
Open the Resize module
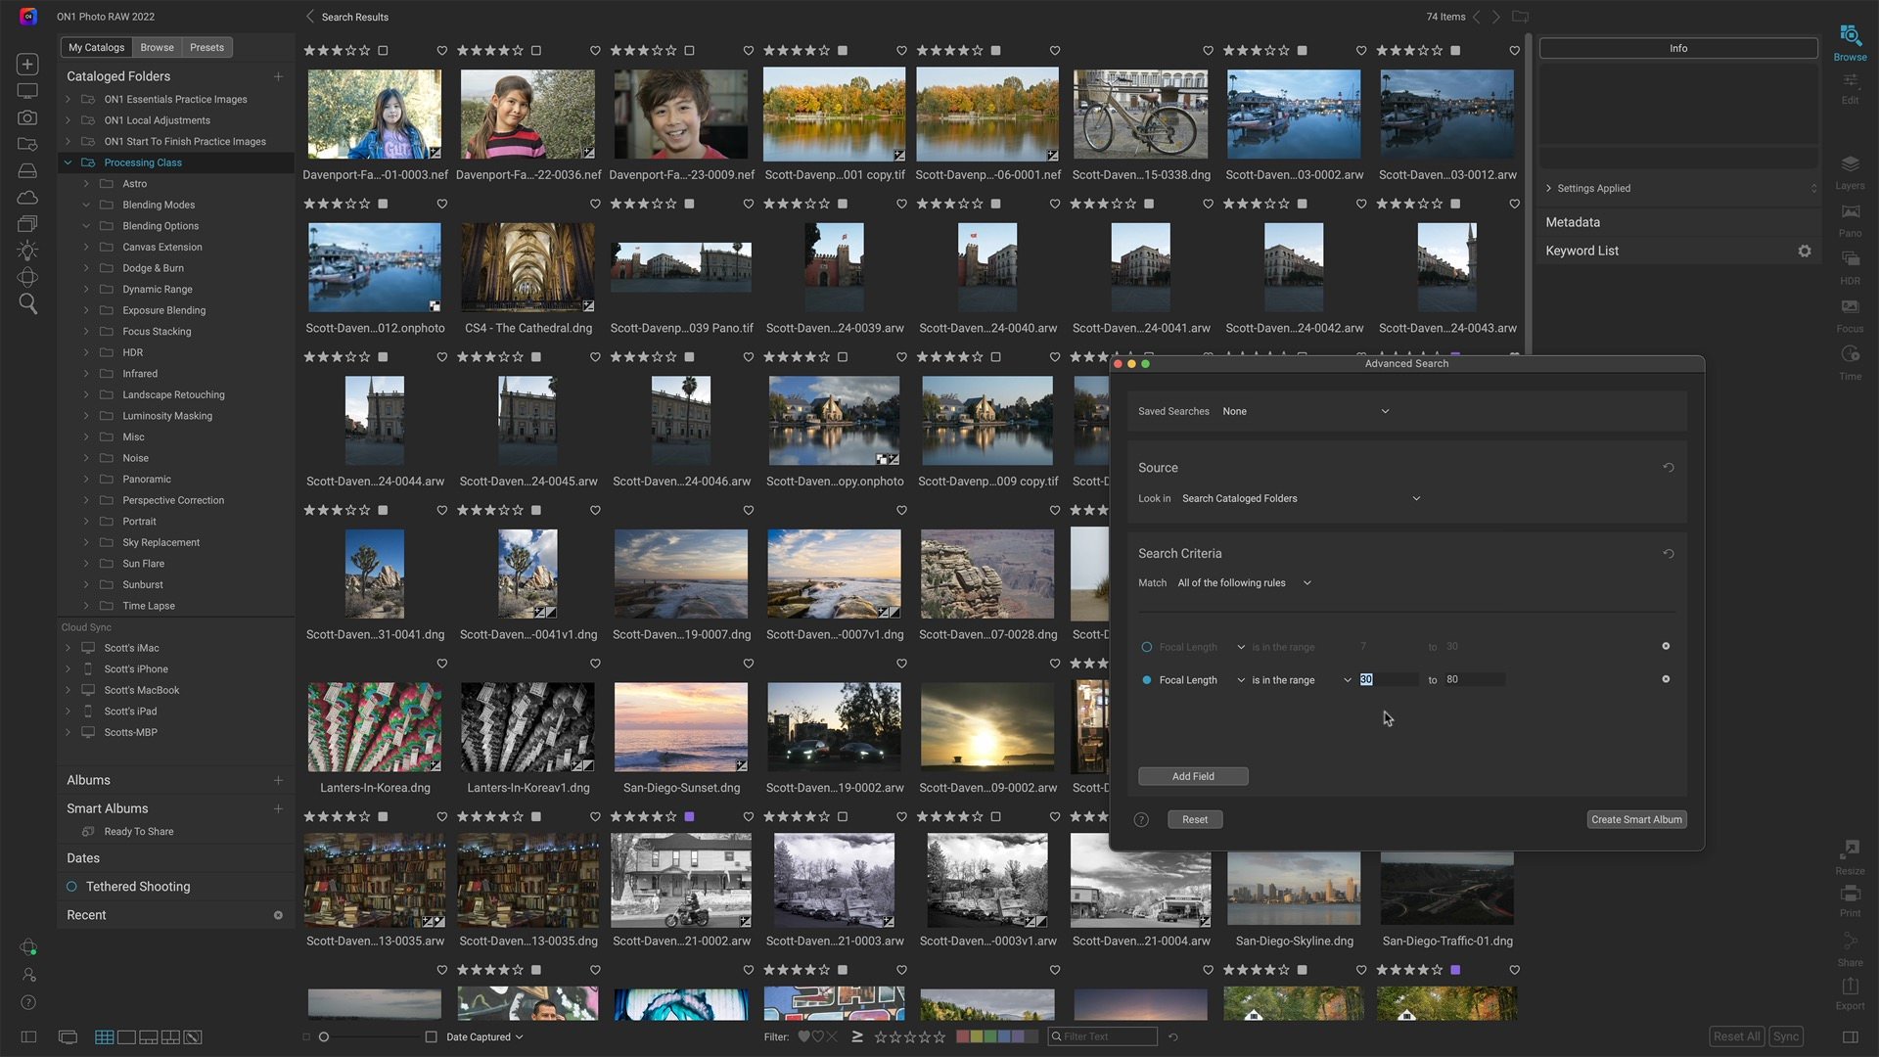(x=1850, y=856)
